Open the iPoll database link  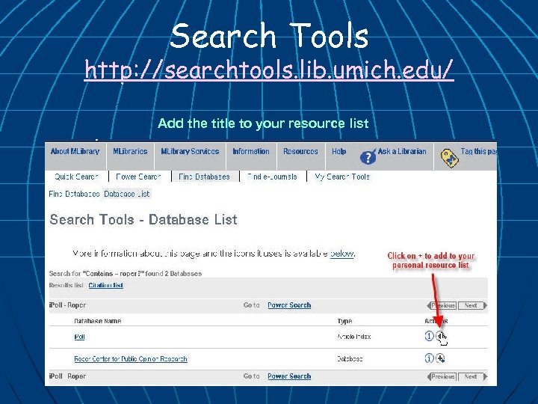click(79, 337)
